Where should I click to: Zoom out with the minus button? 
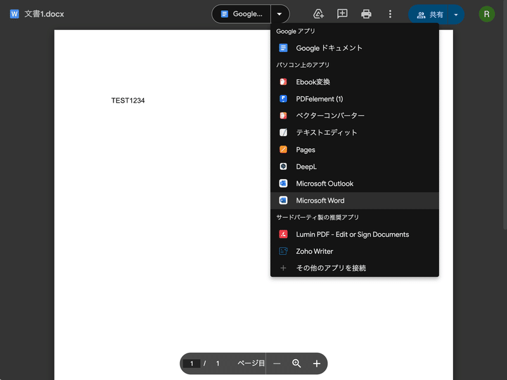277,364
